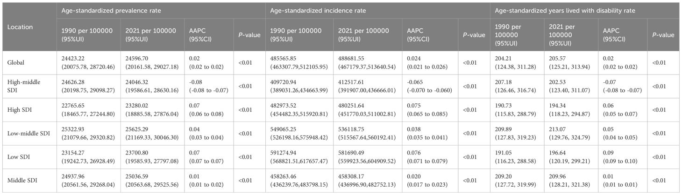Click the Location column header
This screenshot has height=195, width=682.
(20, 27)
